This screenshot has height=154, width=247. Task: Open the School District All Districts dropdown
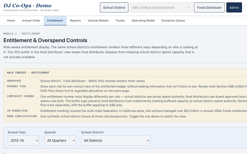[116, 140]
